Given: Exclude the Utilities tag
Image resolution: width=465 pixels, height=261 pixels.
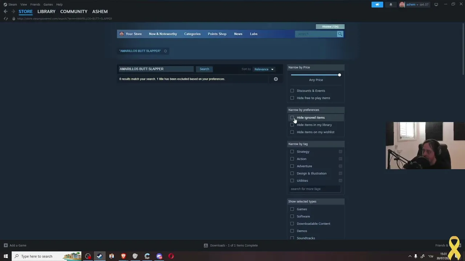Looking at the screenshot, I should [340, 181].
